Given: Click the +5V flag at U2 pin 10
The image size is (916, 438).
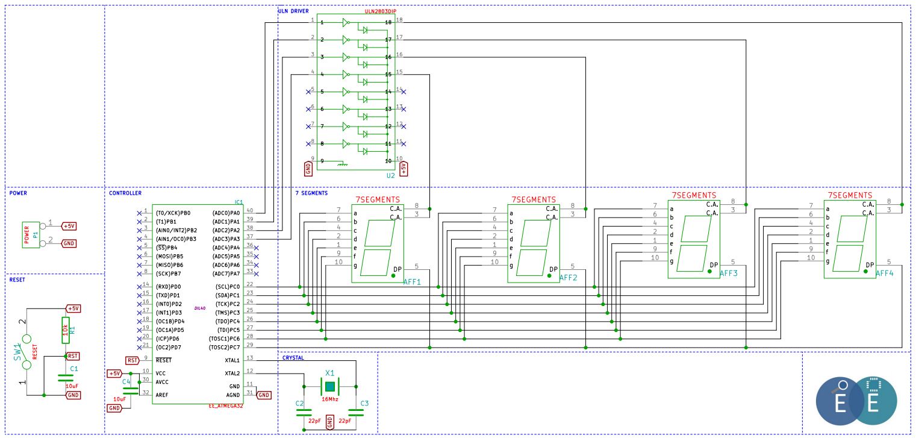Looking at the screenshot, I should pyautogui.click(x=403, y=168).
